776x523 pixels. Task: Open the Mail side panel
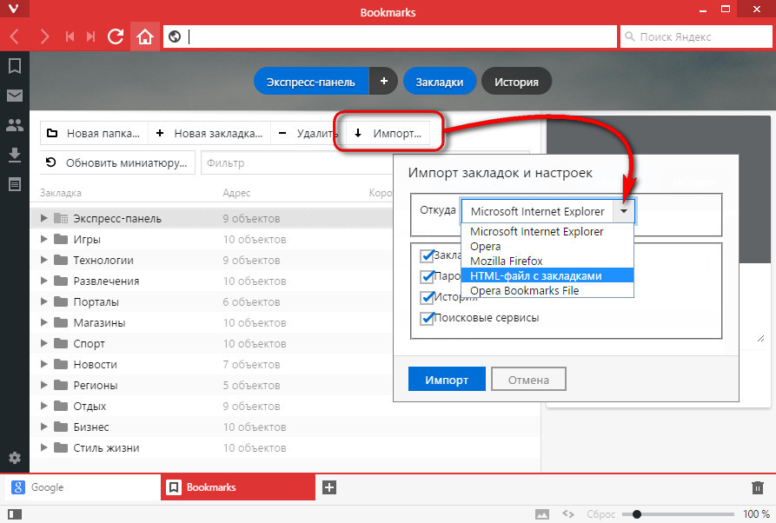tap(15, 96)
